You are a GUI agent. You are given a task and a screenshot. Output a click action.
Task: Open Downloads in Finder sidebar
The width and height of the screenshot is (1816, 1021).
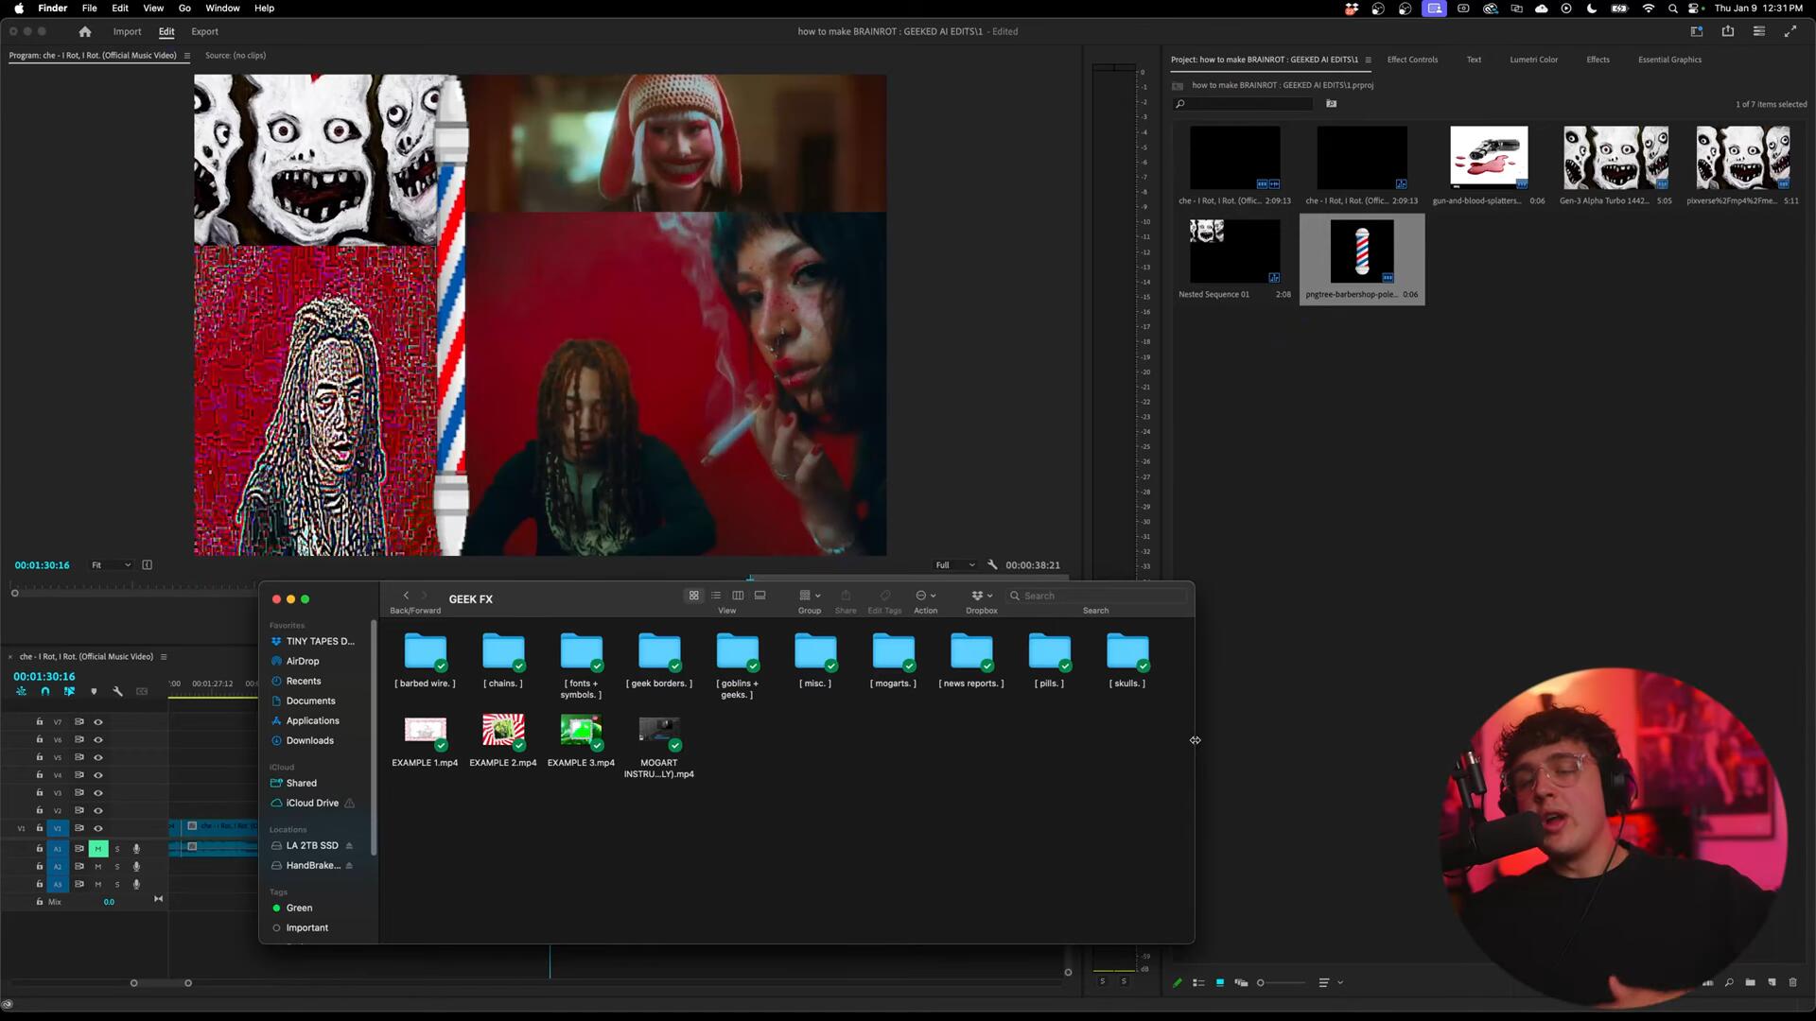coord(309,740)
